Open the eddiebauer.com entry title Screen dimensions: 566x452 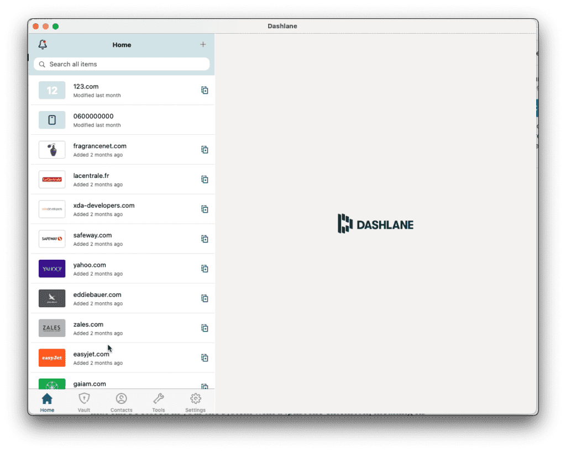click(x=97, y=295)
